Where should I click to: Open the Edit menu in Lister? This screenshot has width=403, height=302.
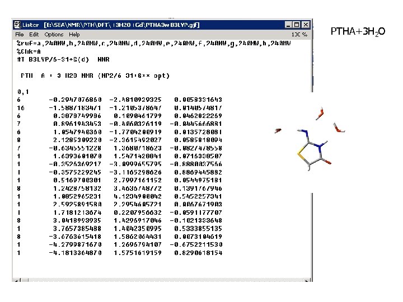pos(34,35)
